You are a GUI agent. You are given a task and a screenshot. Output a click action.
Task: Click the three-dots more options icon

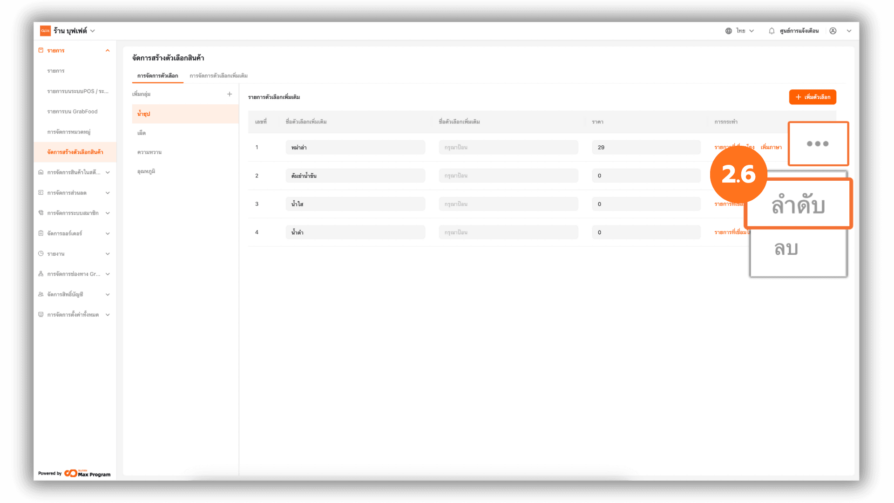pyautogui.click(x=818, y=143)
